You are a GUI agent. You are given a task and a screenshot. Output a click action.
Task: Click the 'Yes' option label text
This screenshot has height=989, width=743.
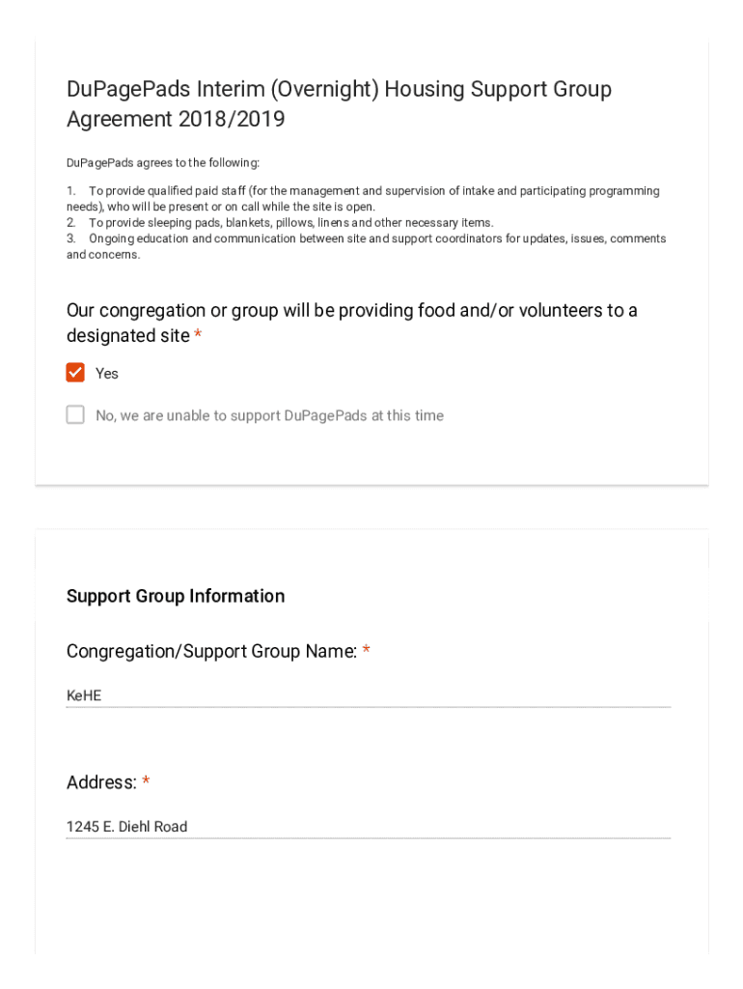tap(107, 374)
